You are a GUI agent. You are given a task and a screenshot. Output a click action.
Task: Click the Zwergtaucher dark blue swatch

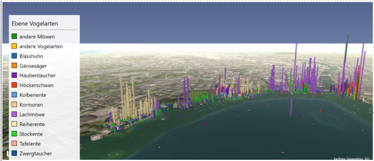click(x=14, y=154)
